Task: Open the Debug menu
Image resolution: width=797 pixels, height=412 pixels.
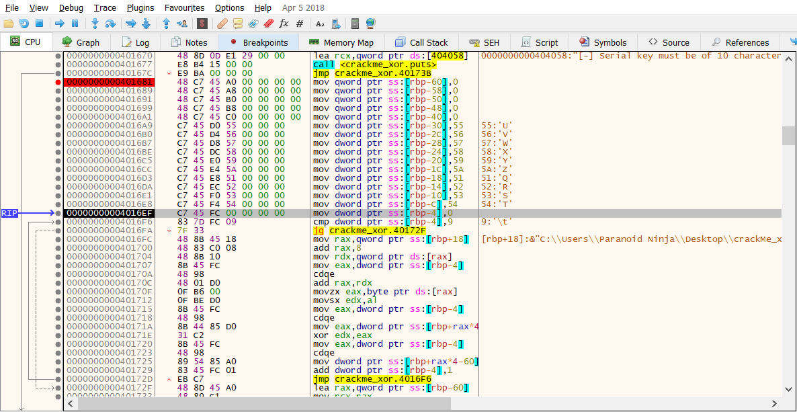Action: tap(71, 7)
